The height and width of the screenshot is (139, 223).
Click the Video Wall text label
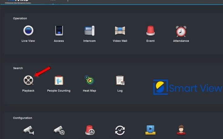[120, 41]
